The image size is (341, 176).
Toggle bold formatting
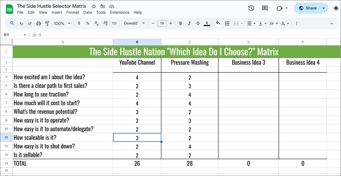click(x=180, y=23)
